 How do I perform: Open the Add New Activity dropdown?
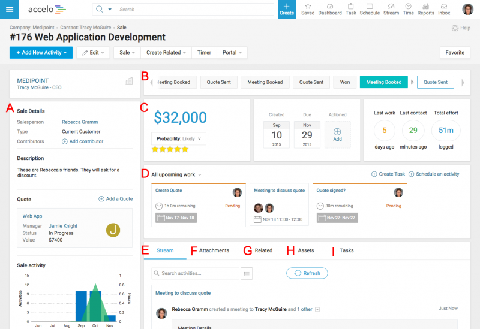(x=41, y=53)
